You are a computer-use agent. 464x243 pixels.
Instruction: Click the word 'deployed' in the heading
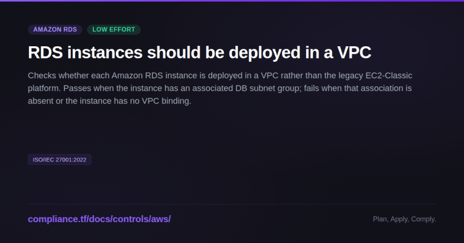click(264, 53)
